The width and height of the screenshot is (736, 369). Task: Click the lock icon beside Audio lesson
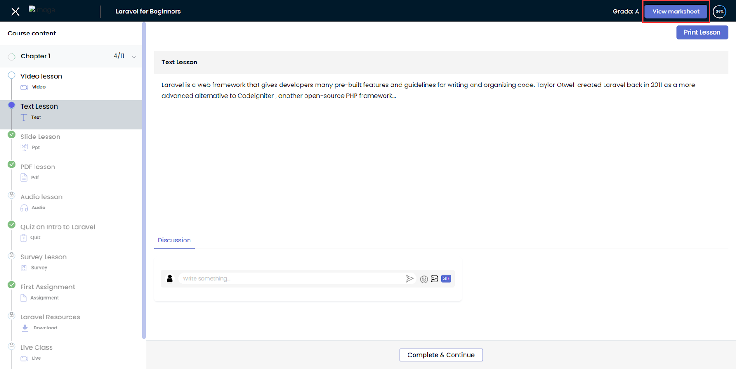coord(11,195)
